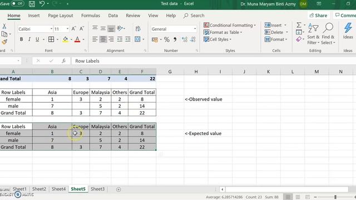Click Decrease Indent icon

pyautogui.click(x=120, y=39)
